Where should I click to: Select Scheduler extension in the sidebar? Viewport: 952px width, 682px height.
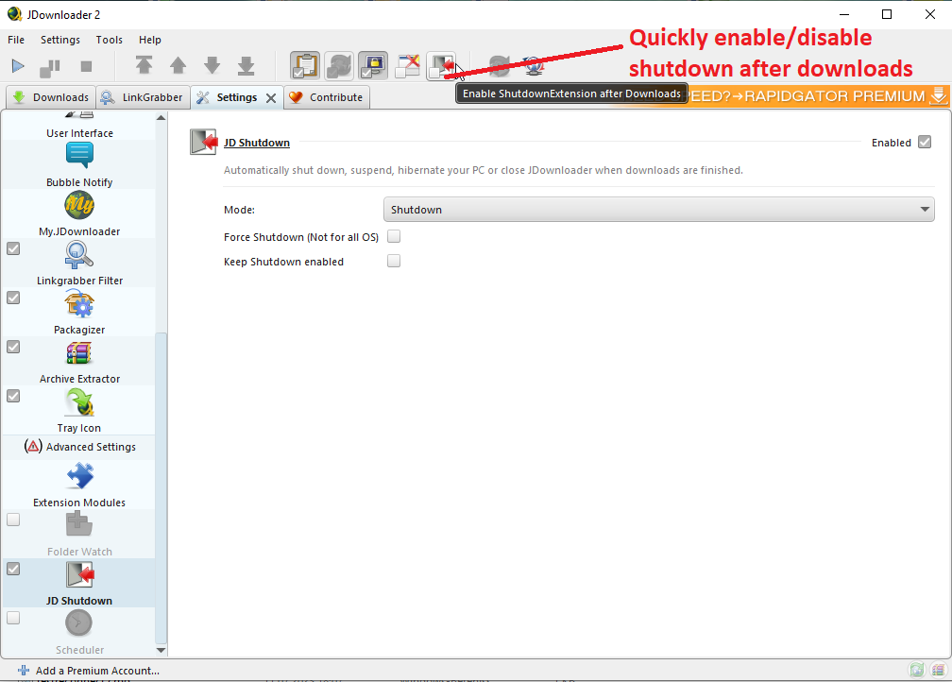(79, 632)
